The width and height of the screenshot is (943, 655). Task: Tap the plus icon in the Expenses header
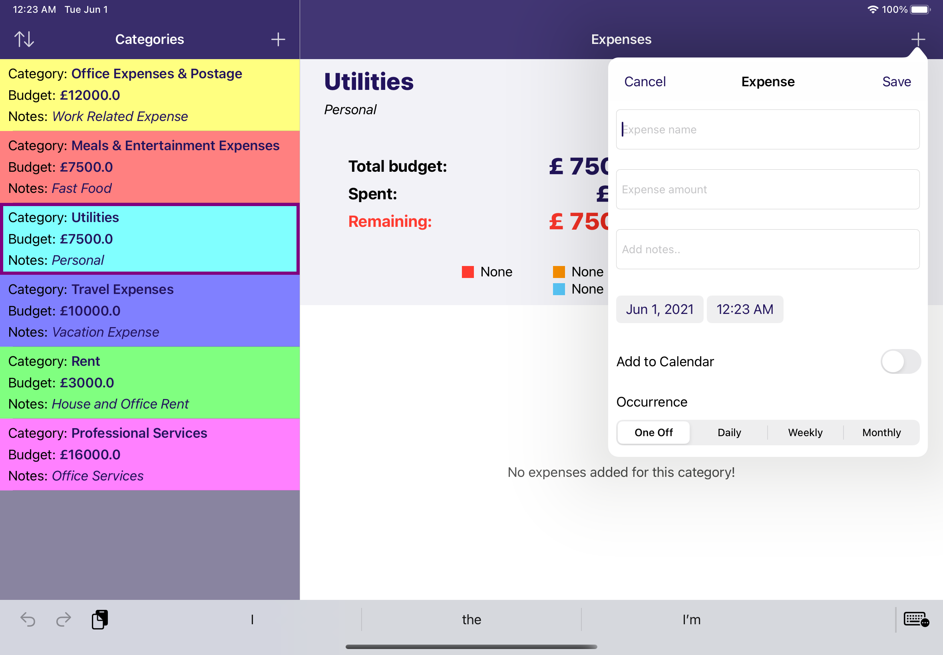[918, 39]
